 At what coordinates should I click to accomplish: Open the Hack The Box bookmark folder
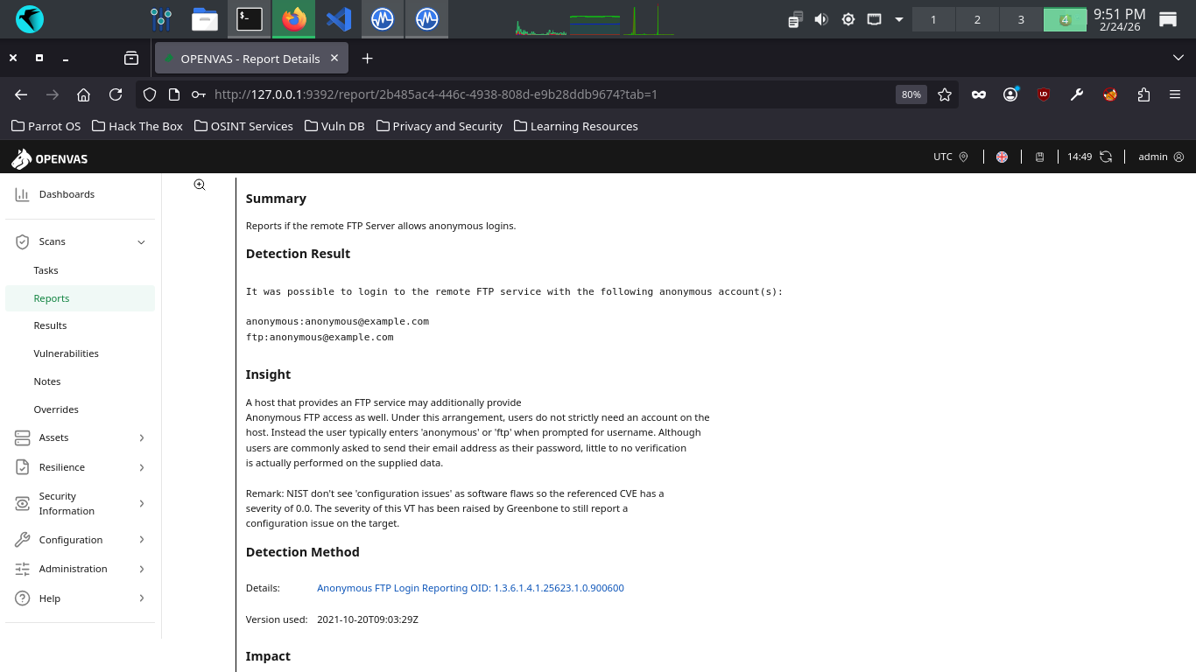click(137, 126)
